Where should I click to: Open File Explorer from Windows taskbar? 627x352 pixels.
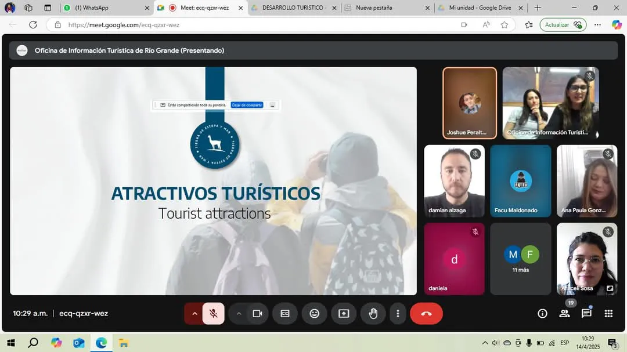point(123,343)
